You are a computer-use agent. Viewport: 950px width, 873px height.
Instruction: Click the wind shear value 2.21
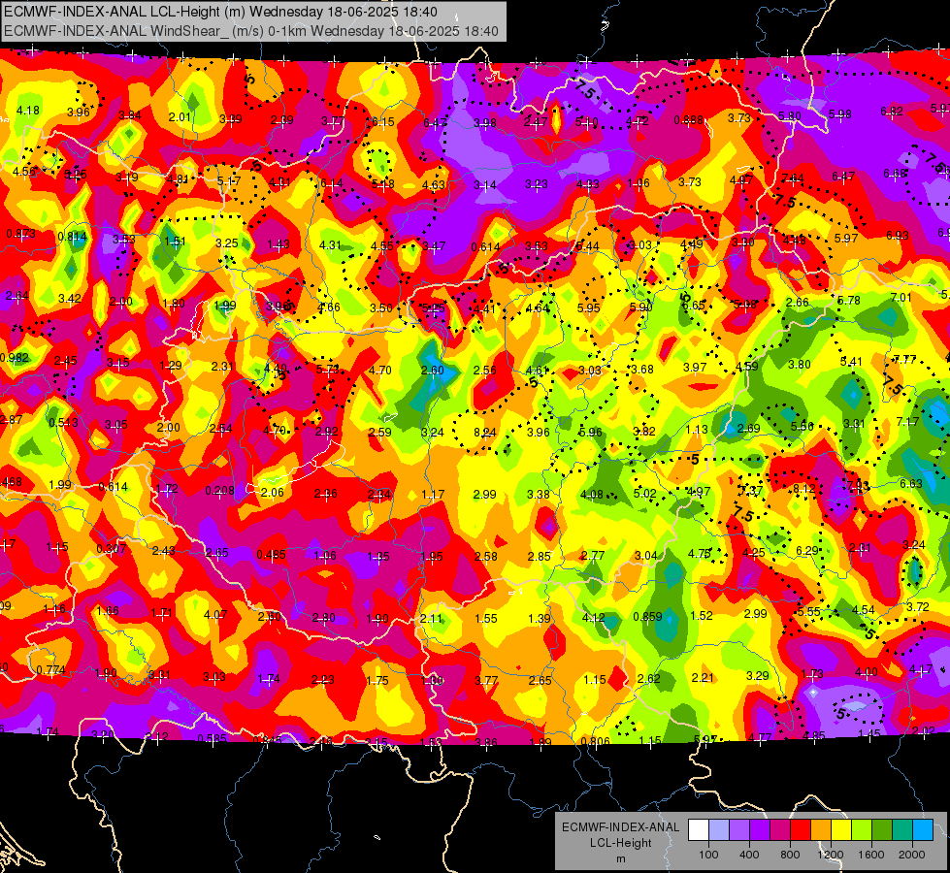(x=703, y=677)
